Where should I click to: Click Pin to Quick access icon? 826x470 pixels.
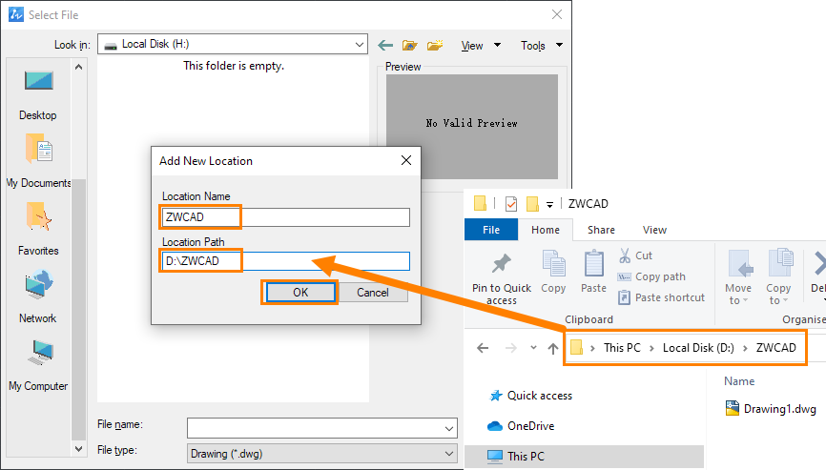pos(502,264)
